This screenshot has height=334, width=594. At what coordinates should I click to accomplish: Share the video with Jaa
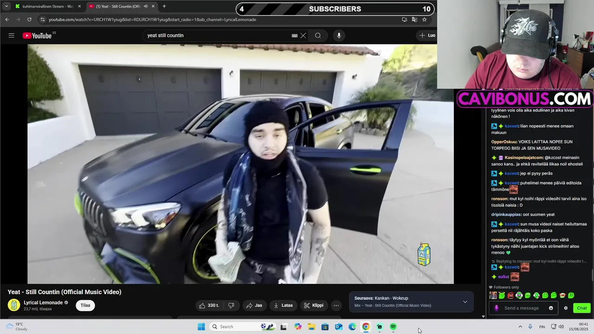[254, 305]
